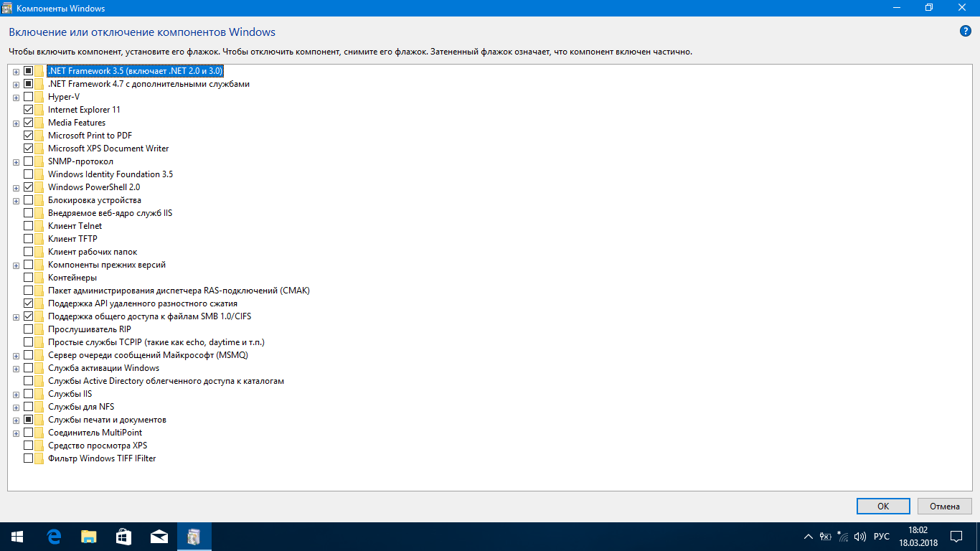980x551 pixels.
Task: Expand the SMB 1.0/CIFS support node
Action: (x=16, y=317)
